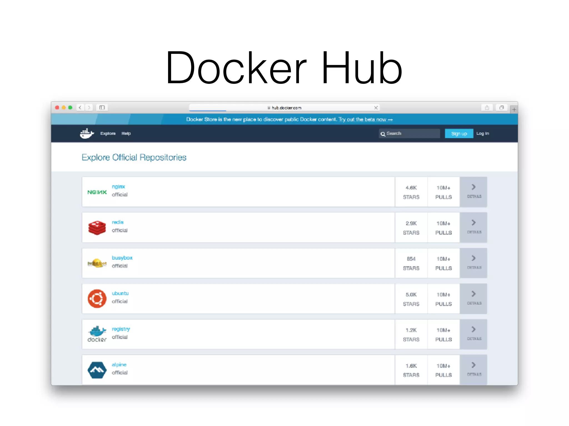
Task: Click the NGINX logo
Action: click(97, 192)
